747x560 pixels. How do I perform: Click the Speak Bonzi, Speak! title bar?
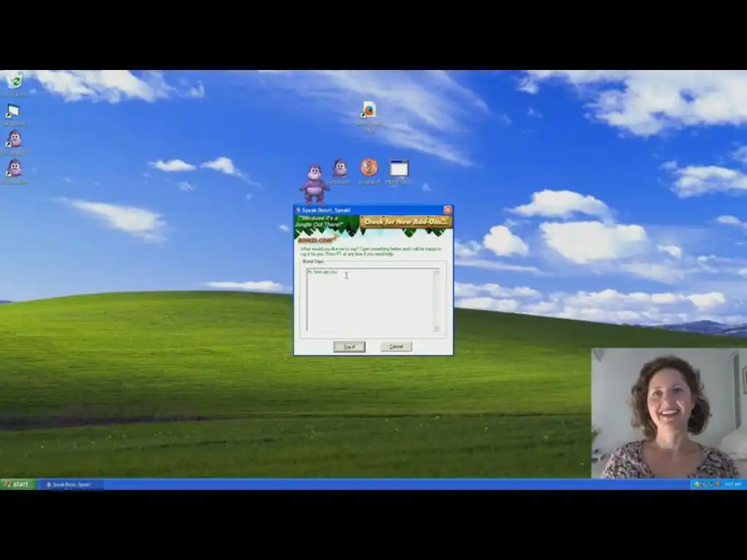368,210
